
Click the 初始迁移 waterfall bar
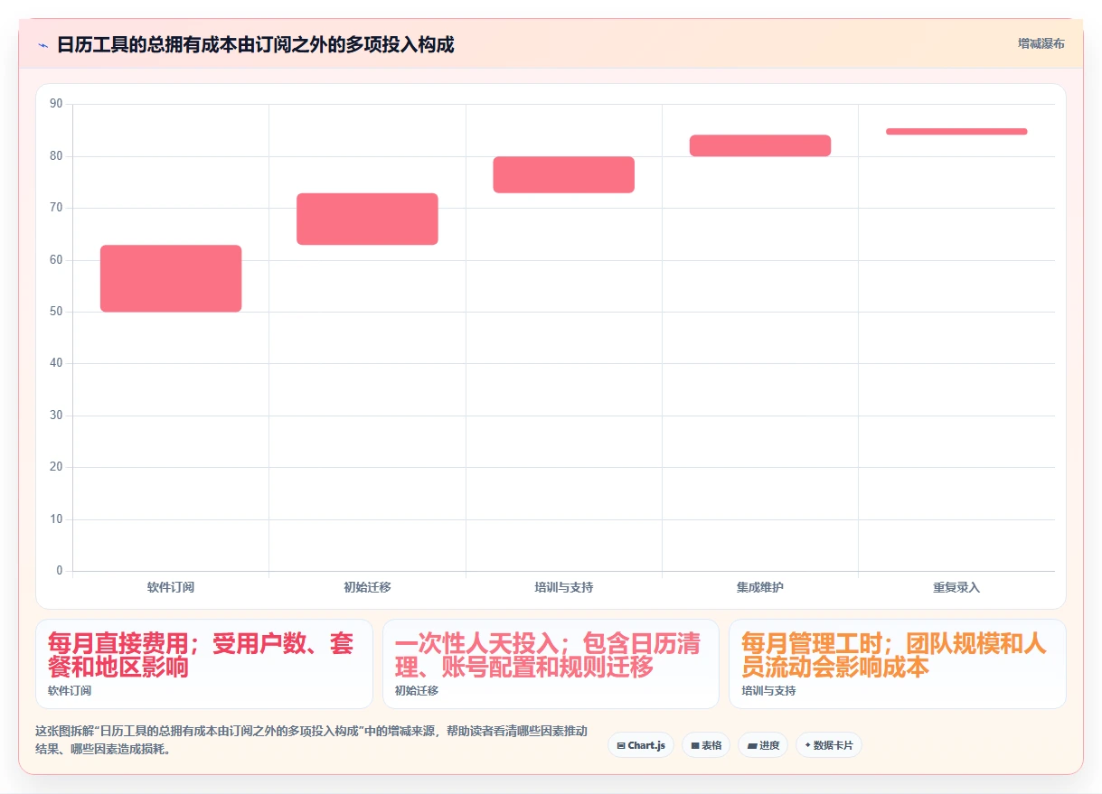pos(367,219)
